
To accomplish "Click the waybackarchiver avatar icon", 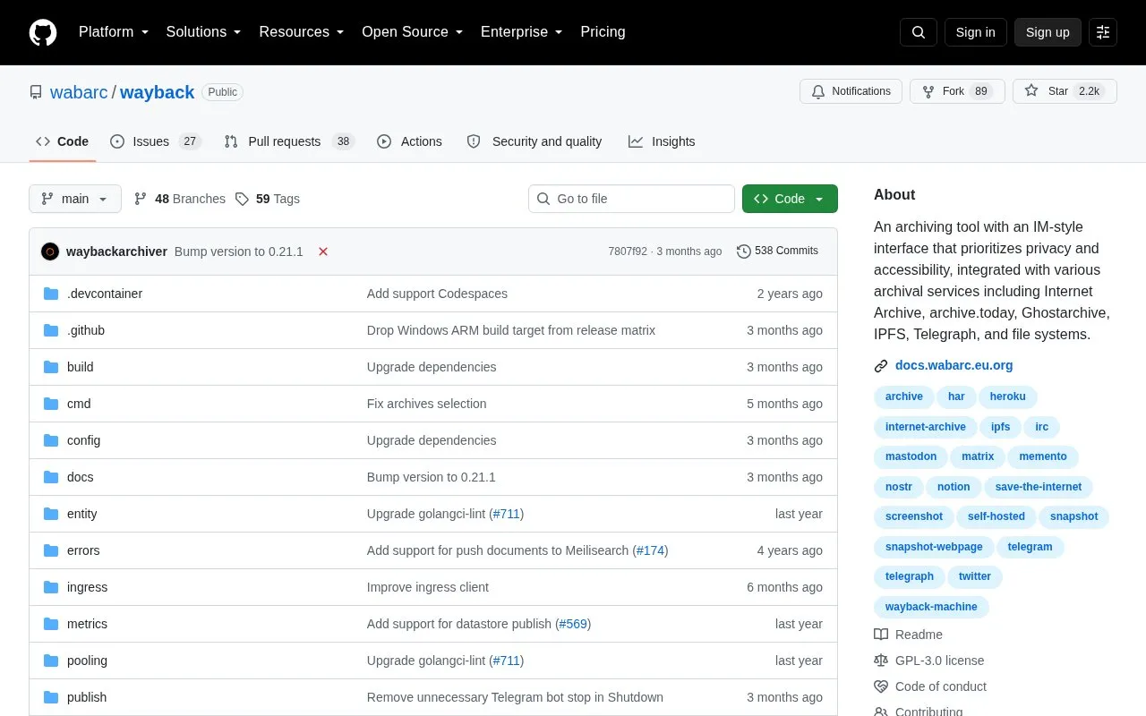I will (x=50, y=251).
